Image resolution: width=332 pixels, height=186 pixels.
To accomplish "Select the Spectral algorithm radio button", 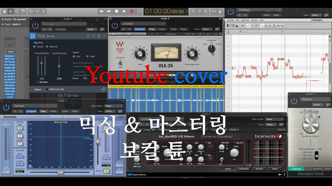I will (47, 47).
